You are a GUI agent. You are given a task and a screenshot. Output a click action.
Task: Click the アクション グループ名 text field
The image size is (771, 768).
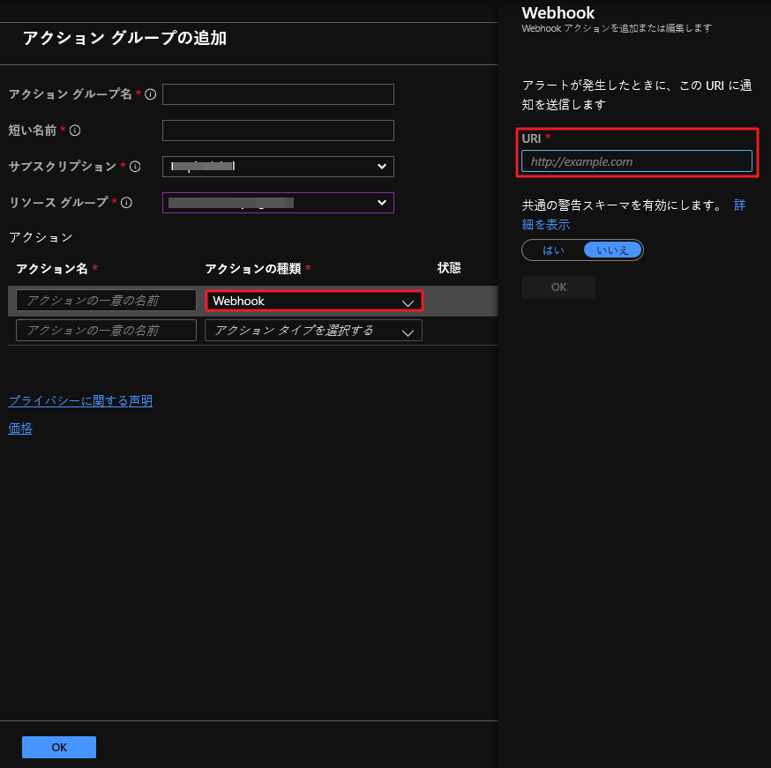tap(278, 94)
